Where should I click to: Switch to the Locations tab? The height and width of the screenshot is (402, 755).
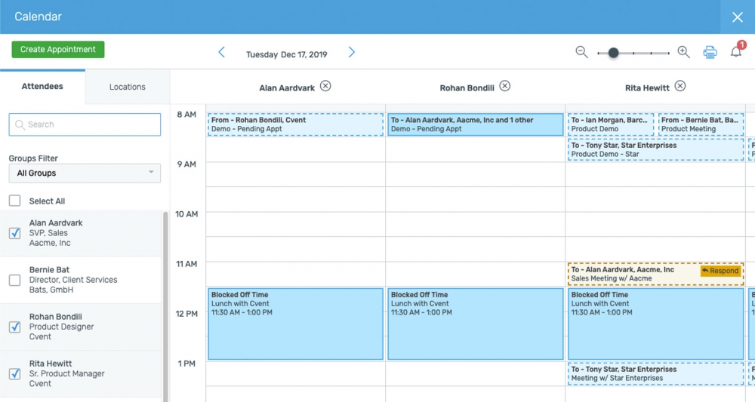tap(127, 87)
